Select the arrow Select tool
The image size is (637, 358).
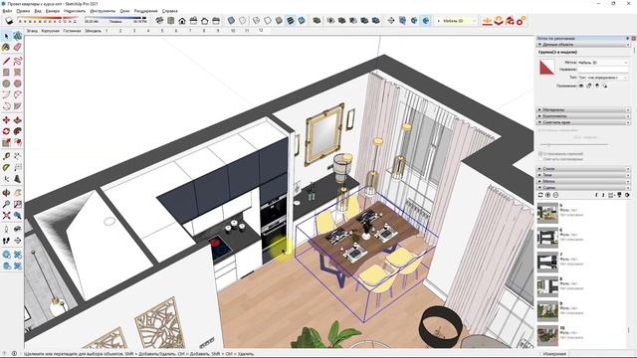[x=6, y=37]
